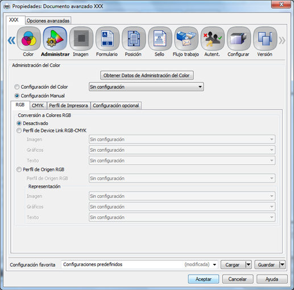294x290 pixels.
Task: Click Obtener Datos de Administración del Color
Action: (x=147, y=76)
